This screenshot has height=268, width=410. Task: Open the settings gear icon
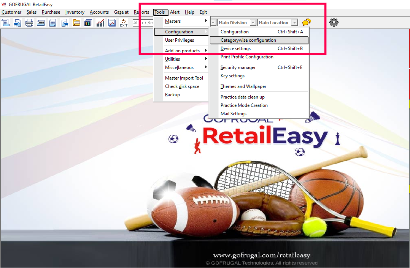(x=334, y=22)
